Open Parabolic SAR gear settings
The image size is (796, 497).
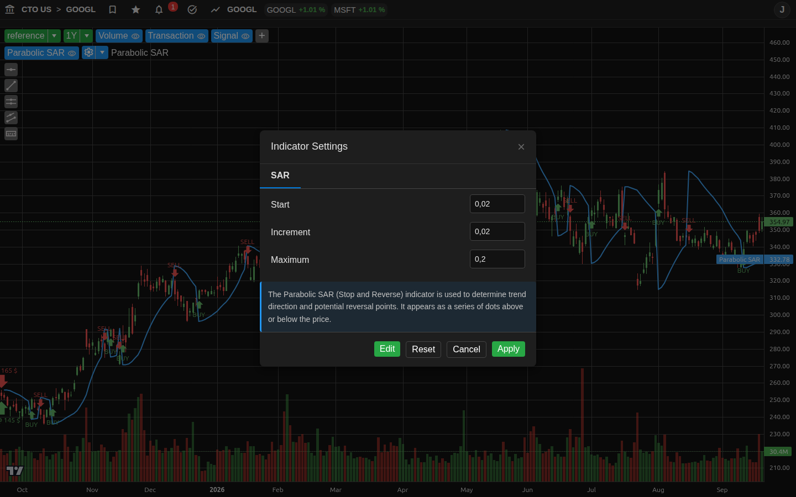(89, 52)
